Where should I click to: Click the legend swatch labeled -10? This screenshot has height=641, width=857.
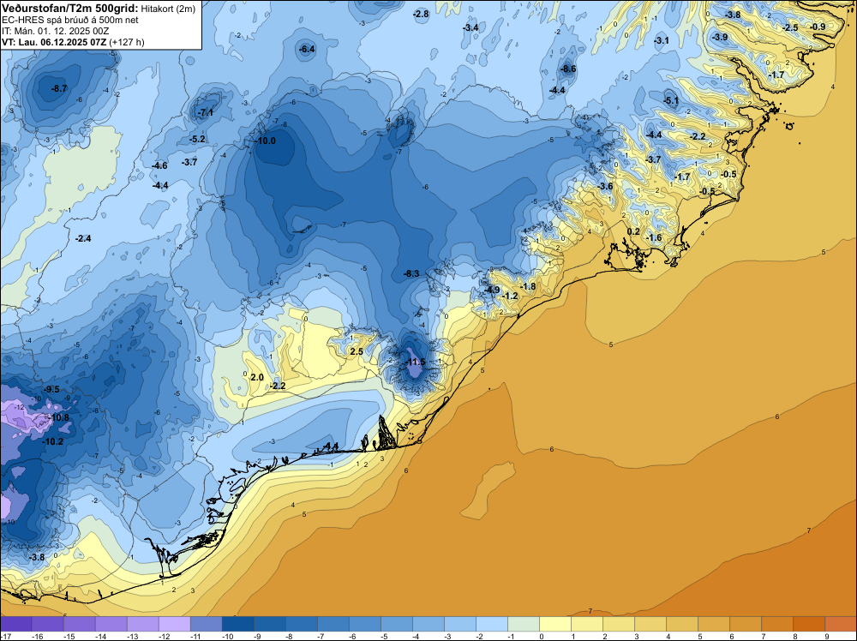pyautogui.click(x=238, y=624)
